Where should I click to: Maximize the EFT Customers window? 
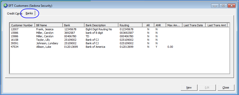(223, 5)
